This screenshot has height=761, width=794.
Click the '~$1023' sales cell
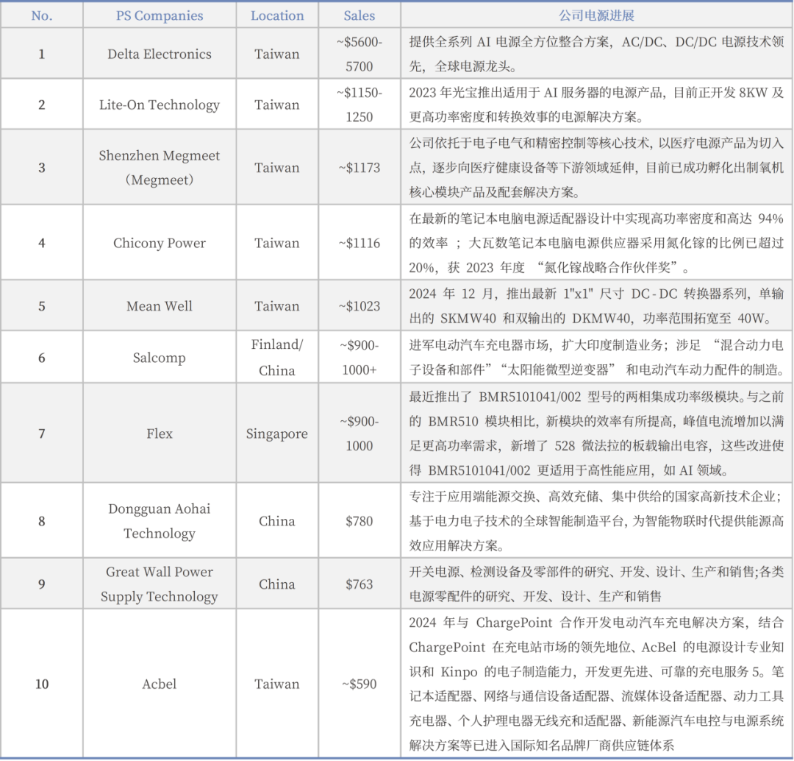pos(359,305)
